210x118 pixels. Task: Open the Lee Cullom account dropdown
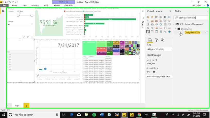204,6
